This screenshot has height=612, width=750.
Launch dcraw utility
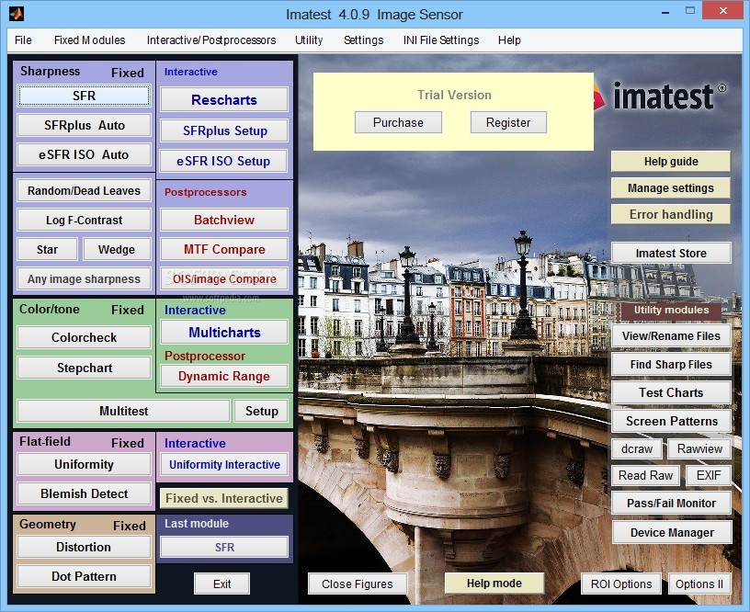pos(637,449)
